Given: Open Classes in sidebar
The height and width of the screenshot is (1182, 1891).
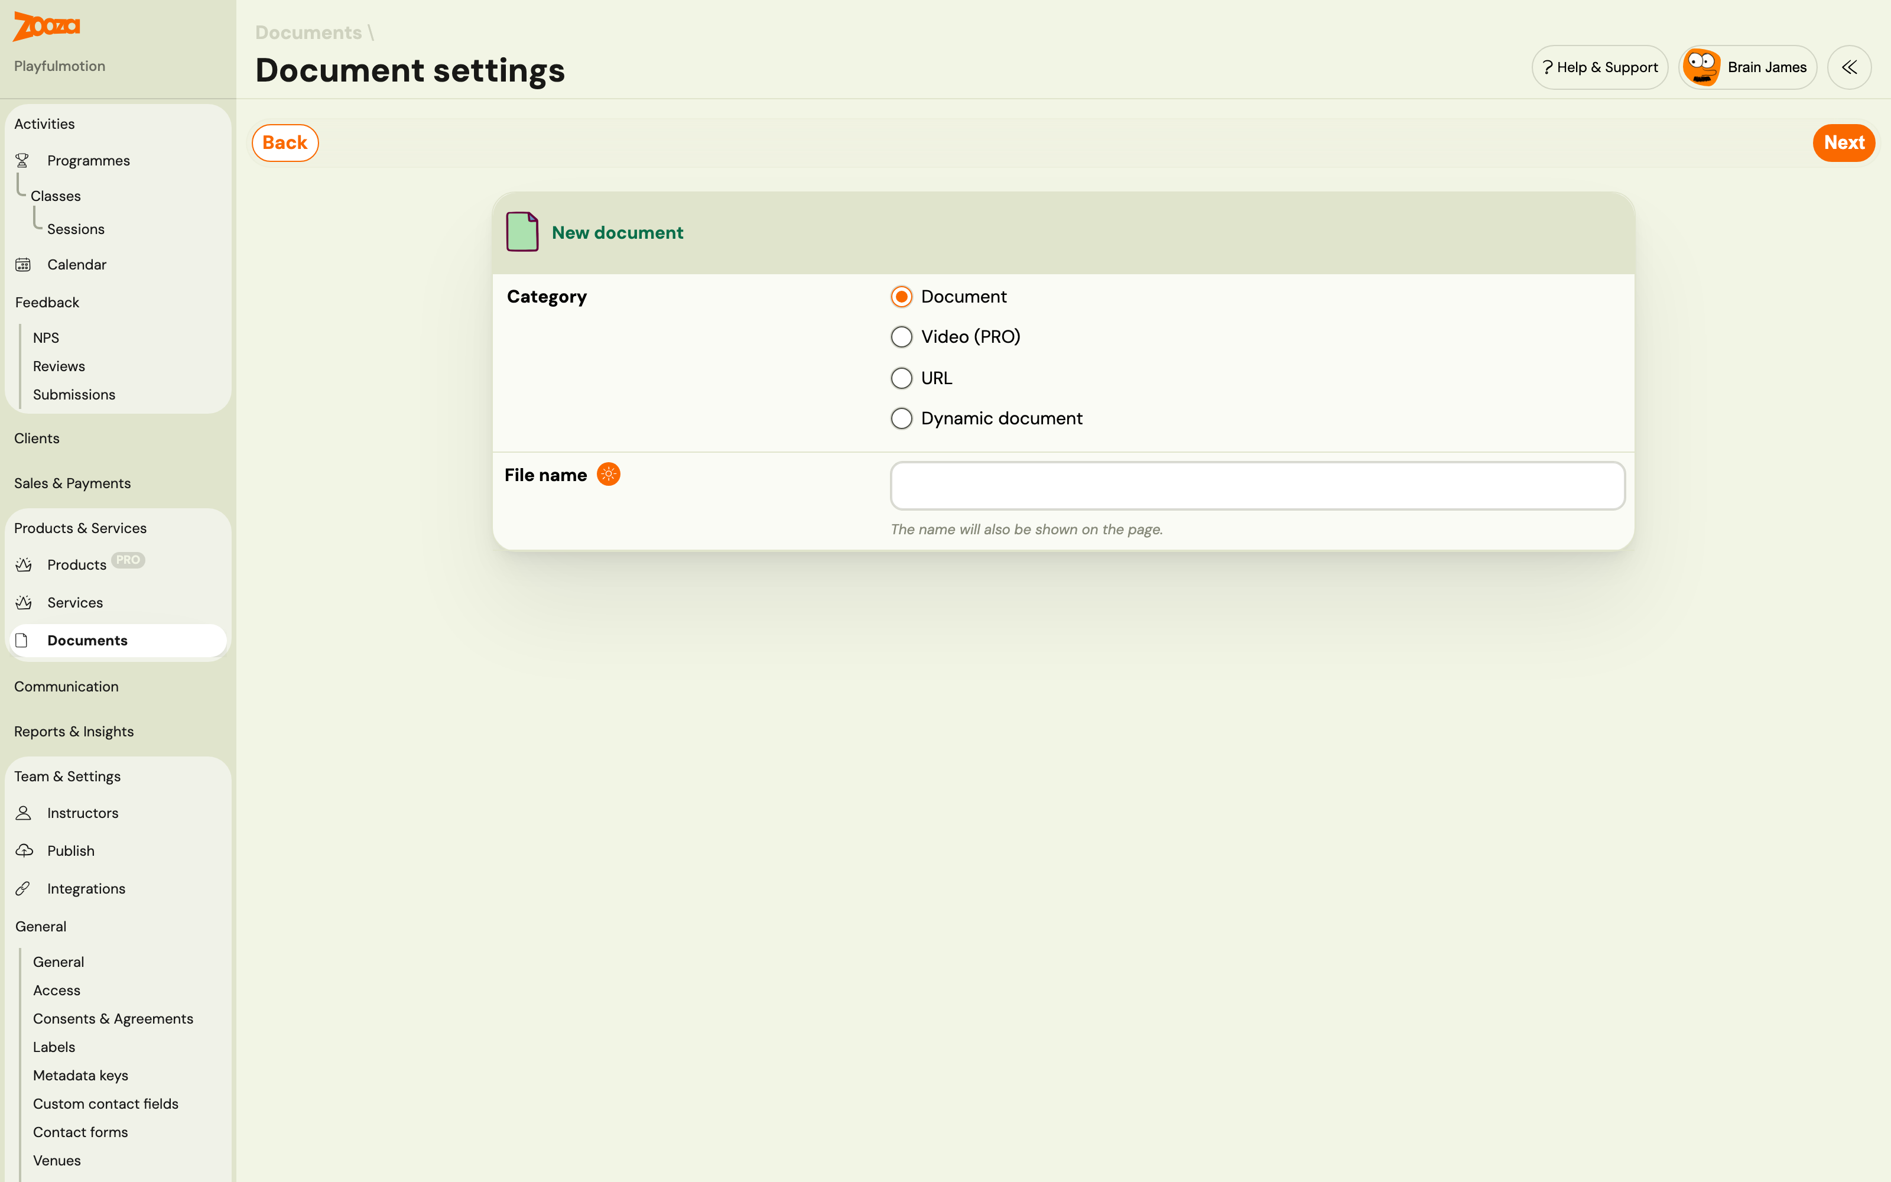Looking at the screenshot, I should point(56,196).
